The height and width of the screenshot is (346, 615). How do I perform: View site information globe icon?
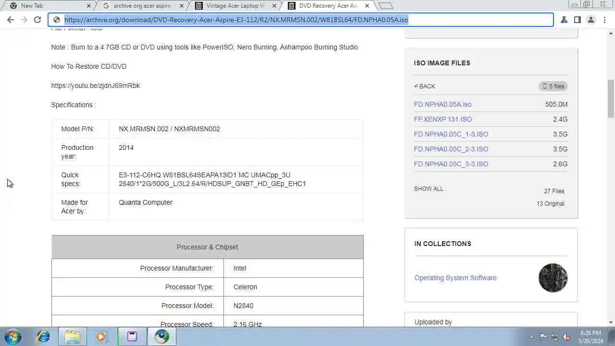[x=56, y=20]
